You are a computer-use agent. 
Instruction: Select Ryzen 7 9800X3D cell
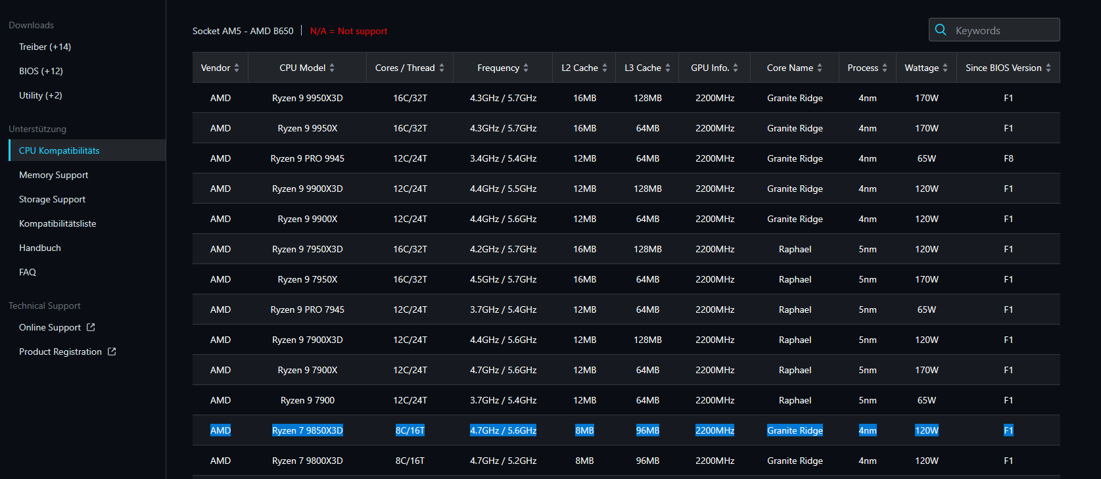[x=308, y=461]
